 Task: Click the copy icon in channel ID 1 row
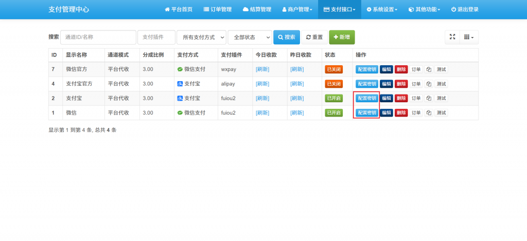tap(428, 113)
